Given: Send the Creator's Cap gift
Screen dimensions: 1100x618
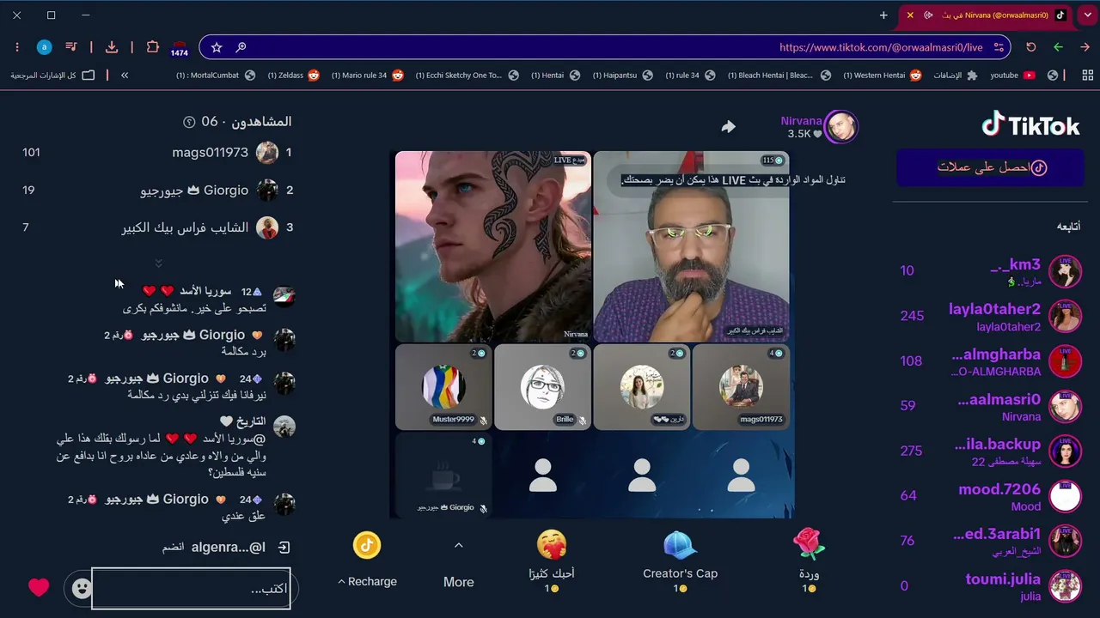Looking at the screenshot, I should pos(680,559).
